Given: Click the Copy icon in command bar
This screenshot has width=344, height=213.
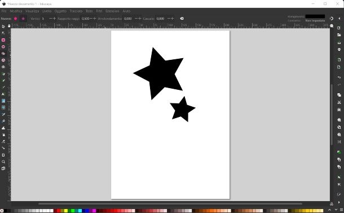Looking at the screenshot, I should 339,95.
